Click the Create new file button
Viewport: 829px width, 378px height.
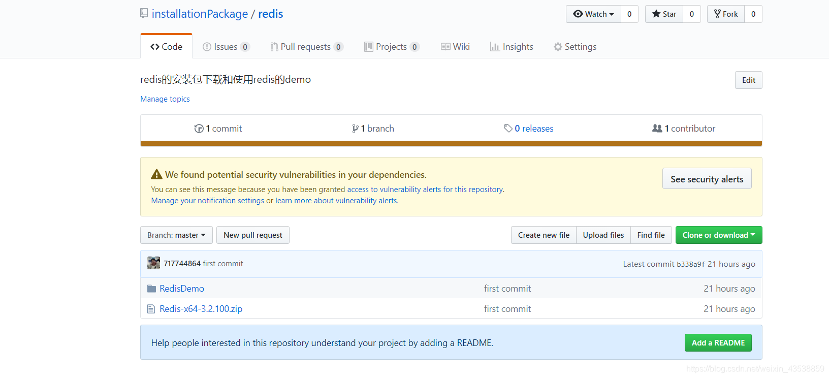click(x=544, y=235)
